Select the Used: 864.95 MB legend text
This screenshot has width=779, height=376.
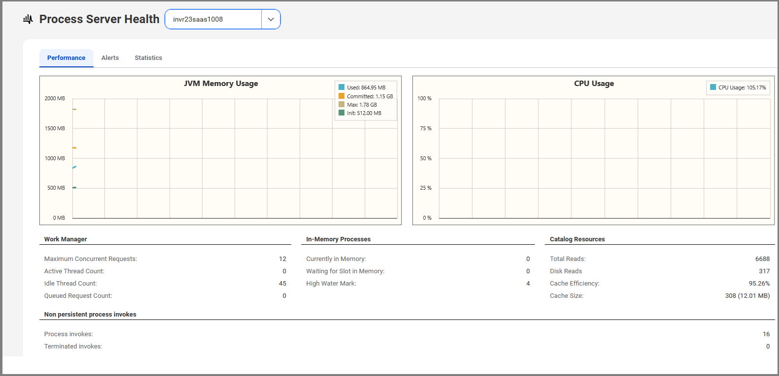[366, 87]
